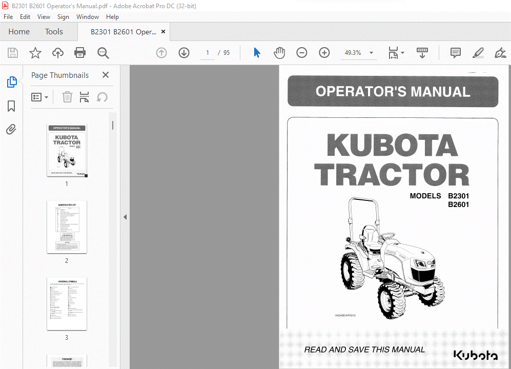Screen dimensions: 511x369
Task: Click the 49.3% zoom value field
Action: 353,53
